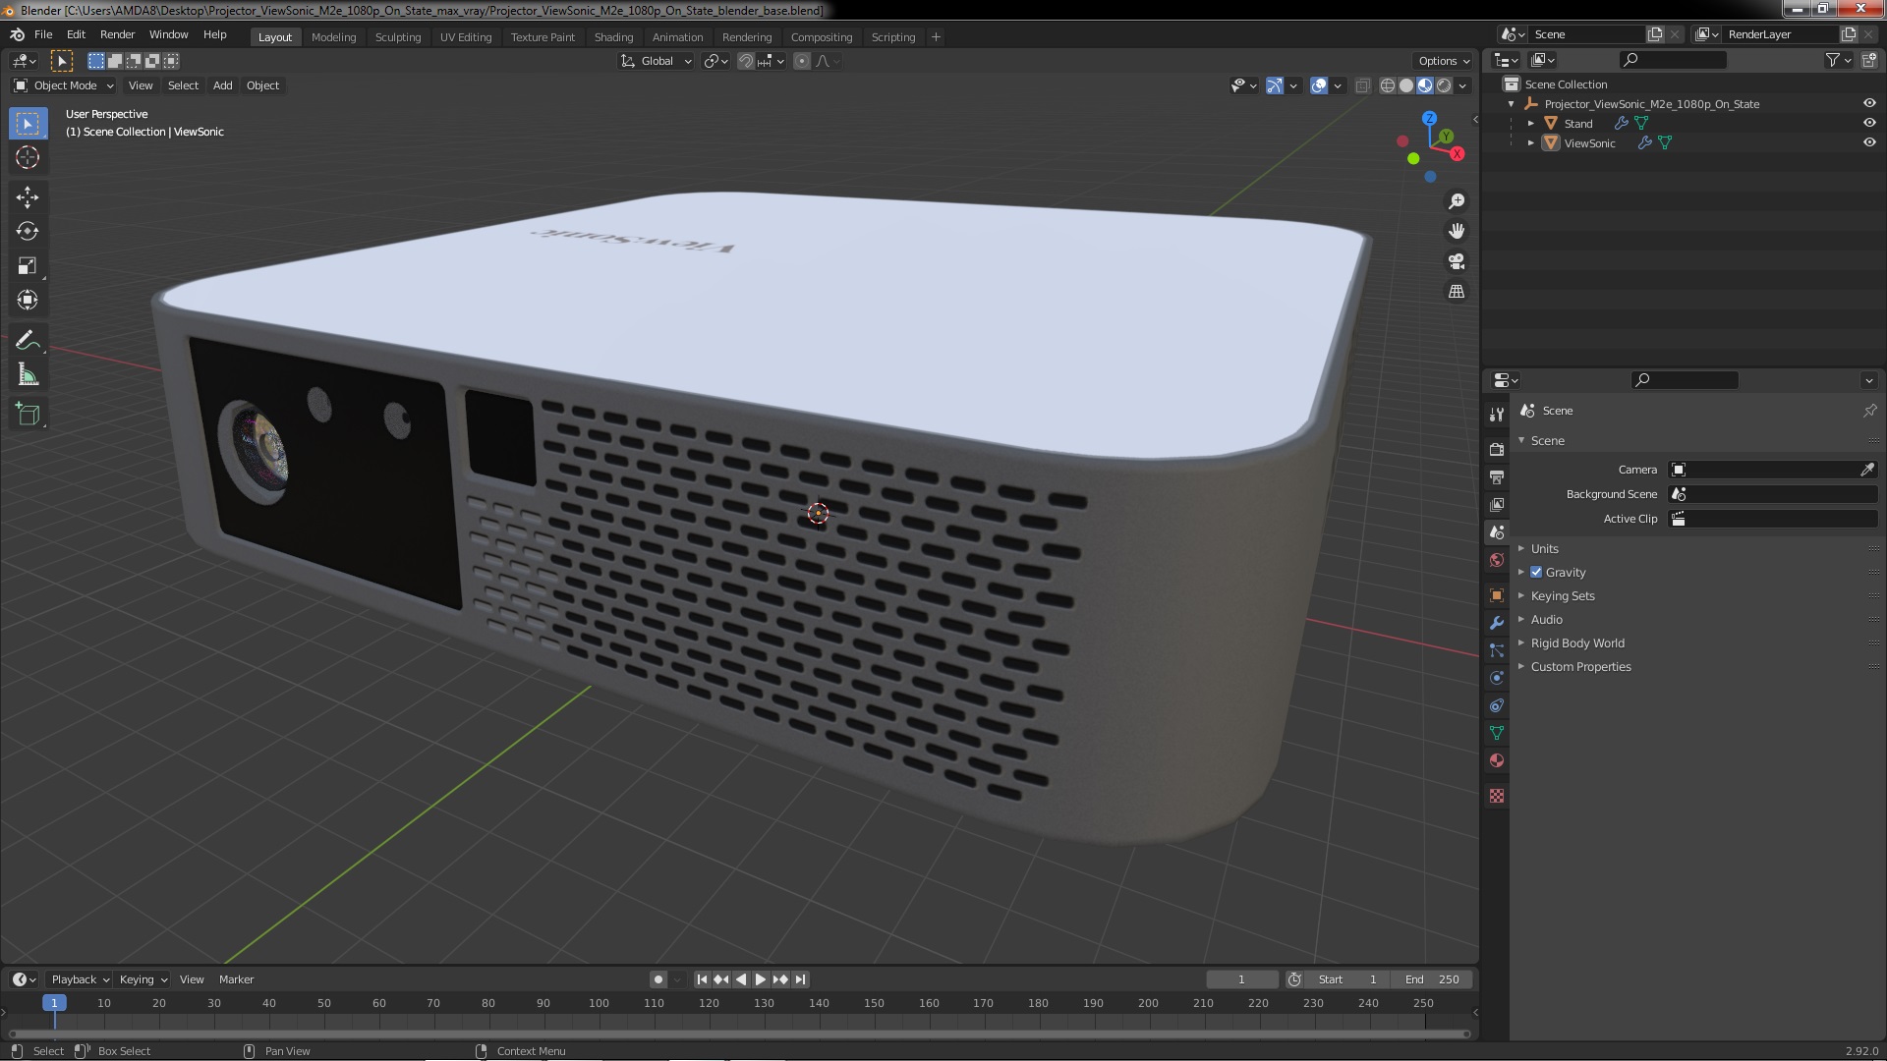Viewport: 1887px width, 1061px height.
Task: Open viewport Add menu
Action: point(223,85)
